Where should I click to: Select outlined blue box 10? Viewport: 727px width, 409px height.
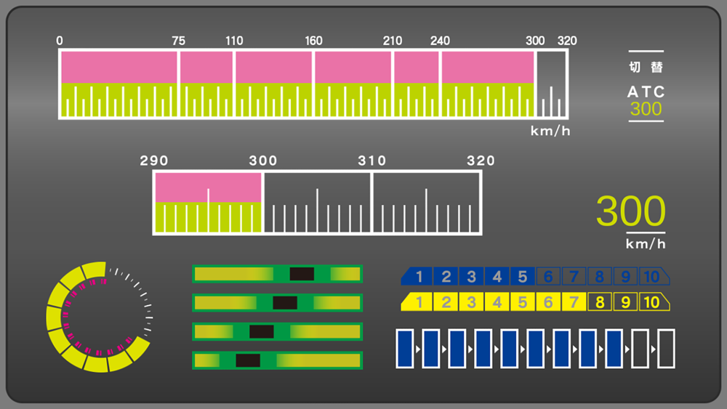654,277
